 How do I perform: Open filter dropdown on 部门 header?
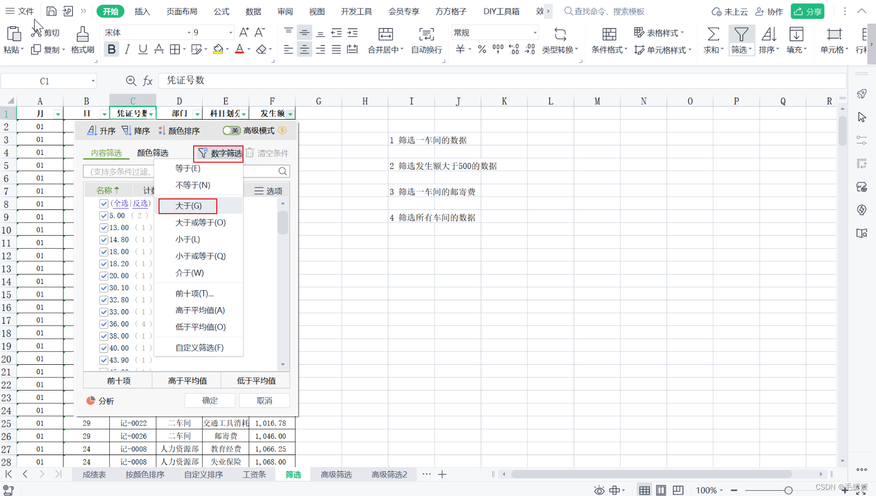coord(197,114)
